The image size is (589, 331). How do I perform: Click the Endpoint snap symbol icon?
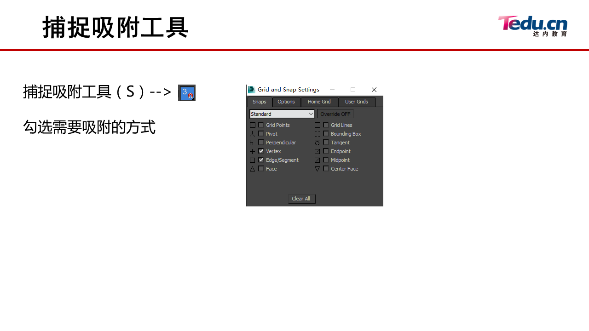click(318, 151)
